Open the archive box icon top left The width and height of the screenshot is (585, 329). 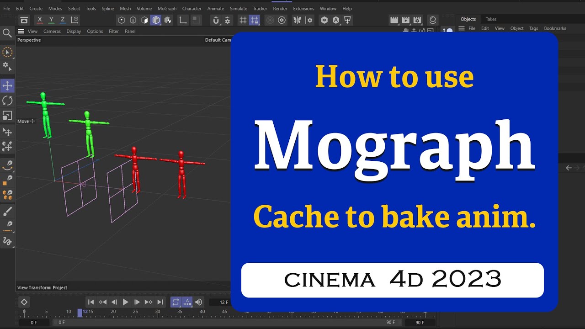[24, 20]
